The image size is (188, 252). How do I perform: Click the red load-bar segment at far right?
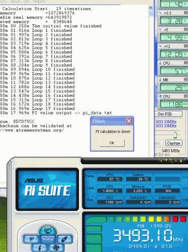183,219
